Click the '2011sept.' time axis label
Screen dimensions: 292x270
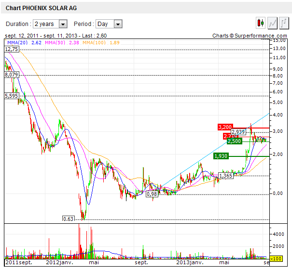tap(19, 262)
